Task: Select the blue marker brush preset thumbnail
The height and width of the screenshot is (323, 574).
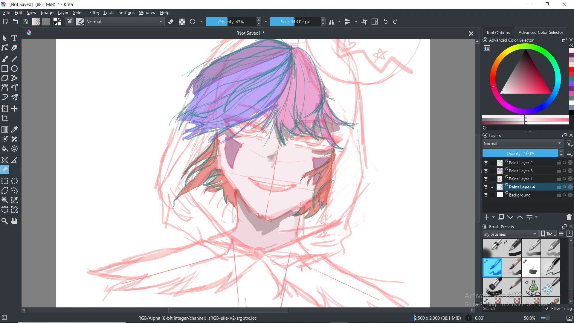Action: [x=492, y=267]
